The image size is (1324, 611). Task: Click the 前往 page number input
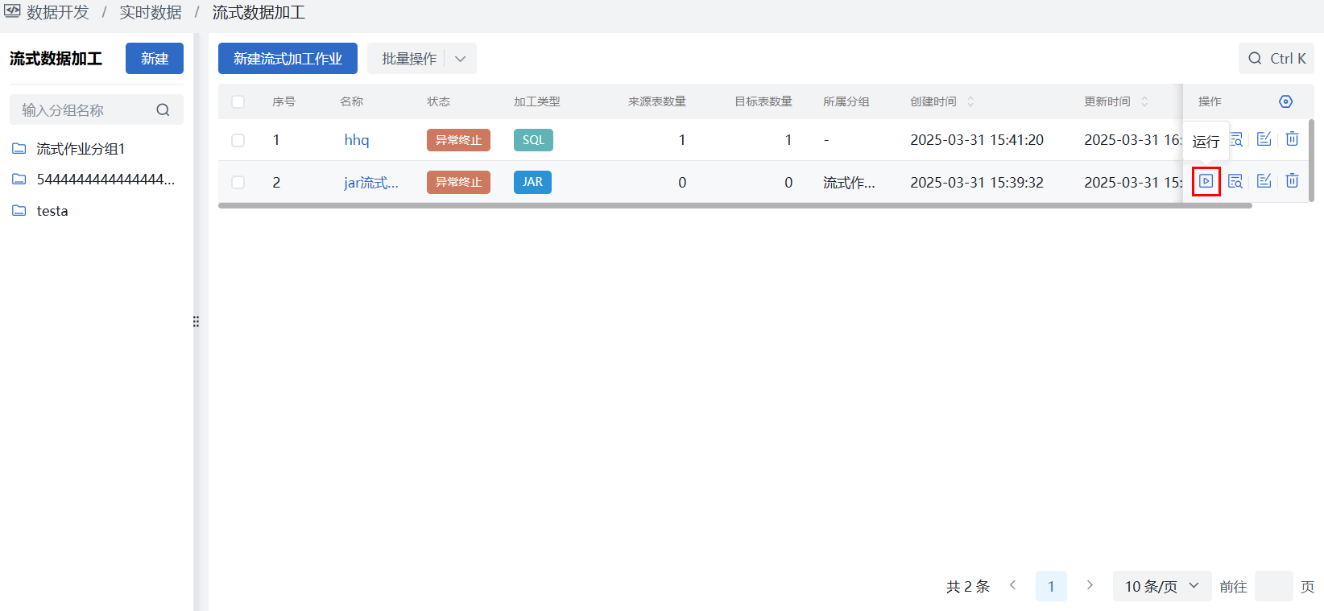point(1274,586)
